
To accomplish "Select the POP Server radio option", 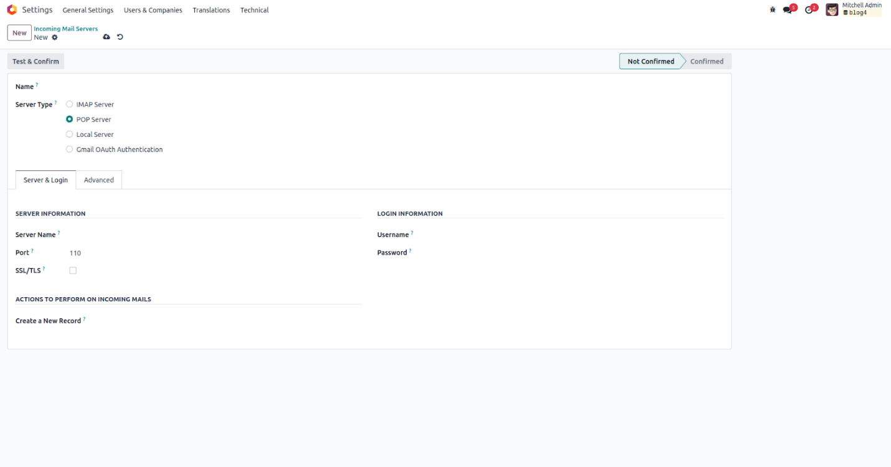I will [x=70, y=119].
